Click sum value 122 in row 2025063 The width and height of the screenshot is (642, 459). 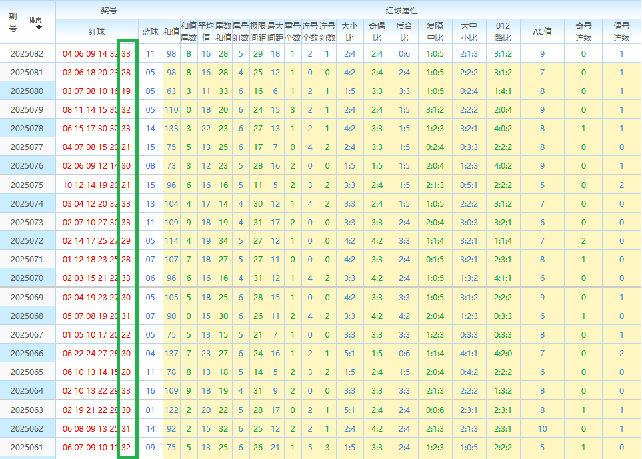[171, 410]
